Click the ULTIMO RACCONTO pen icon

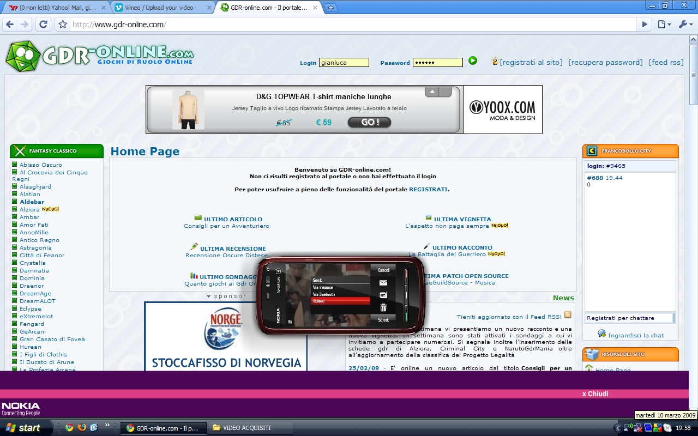click(427, 246)
